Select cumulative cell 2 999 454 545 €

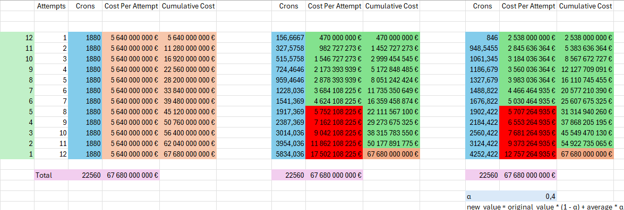[391, 59]
